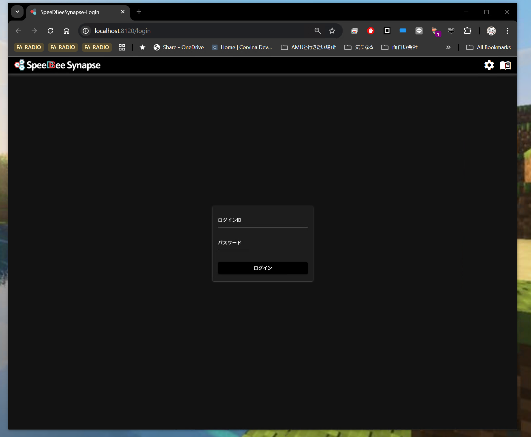
Task: Open the Extensions puzzle icon
Action: [467, 31]
